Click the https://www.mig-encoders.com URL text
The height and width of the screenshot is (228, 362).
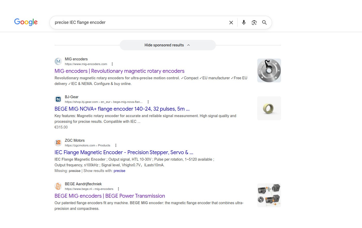coord(86,64)
